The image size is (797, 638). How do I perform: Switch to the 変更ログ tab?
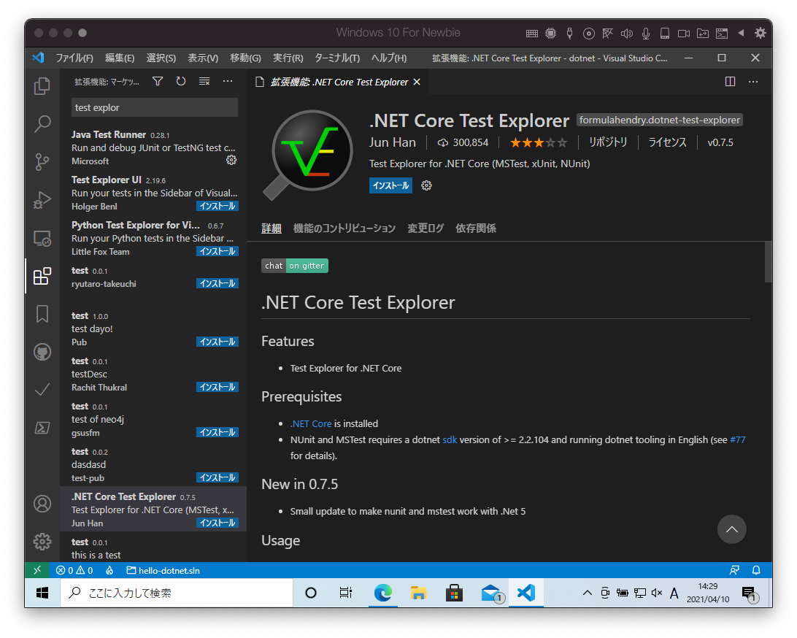426,228
